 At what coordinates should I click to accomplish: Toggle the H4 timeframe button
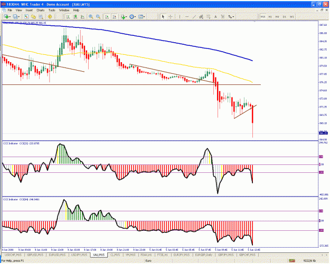pos(277,16)
